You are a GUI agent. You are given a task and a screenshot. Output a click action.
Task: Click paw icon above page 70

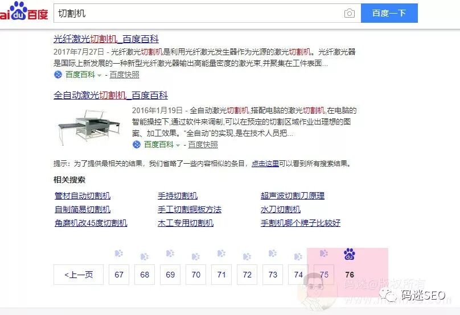[x=196, y=256]
